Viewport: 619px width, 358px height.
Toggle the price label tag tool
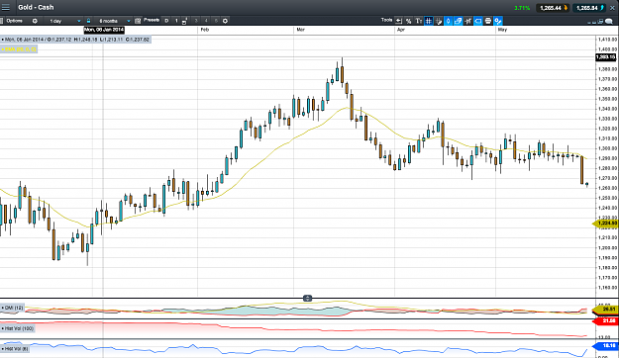[478, 21]
